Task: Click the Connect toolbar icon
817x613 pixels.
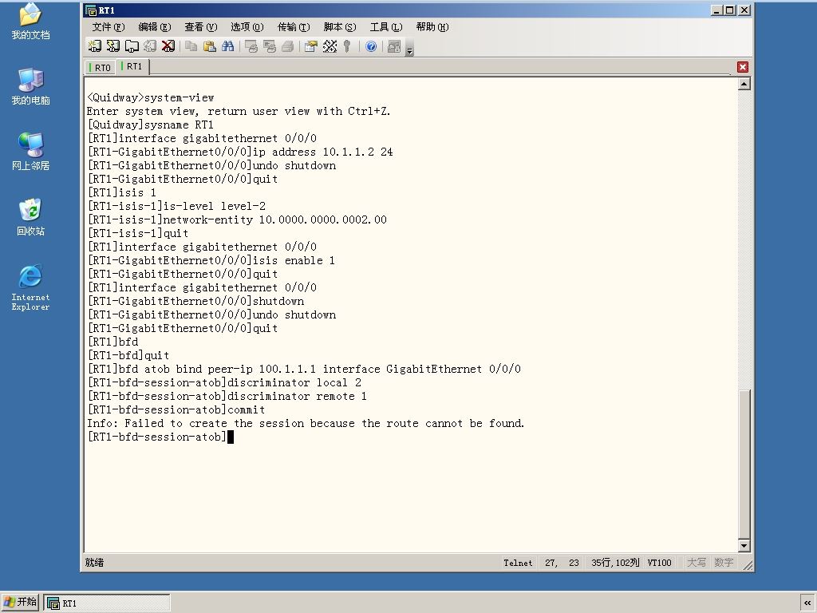Action: pos(94,46)
